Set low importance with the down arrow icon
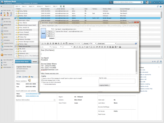This screenshot has height=123, width=164. (x=64, y=43)
